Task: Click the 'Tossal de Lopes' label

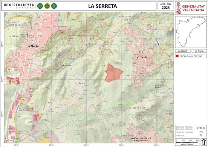Action: [x=123, y=16]
